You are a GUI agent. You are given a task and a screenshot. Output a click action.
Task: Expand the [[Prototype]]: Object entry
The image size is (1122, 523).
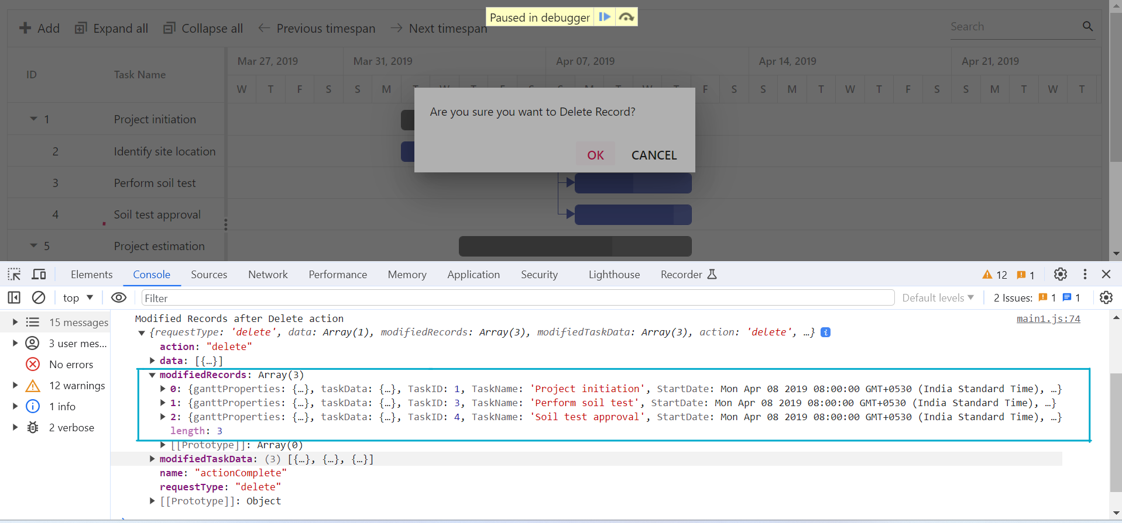click(152, 501)
